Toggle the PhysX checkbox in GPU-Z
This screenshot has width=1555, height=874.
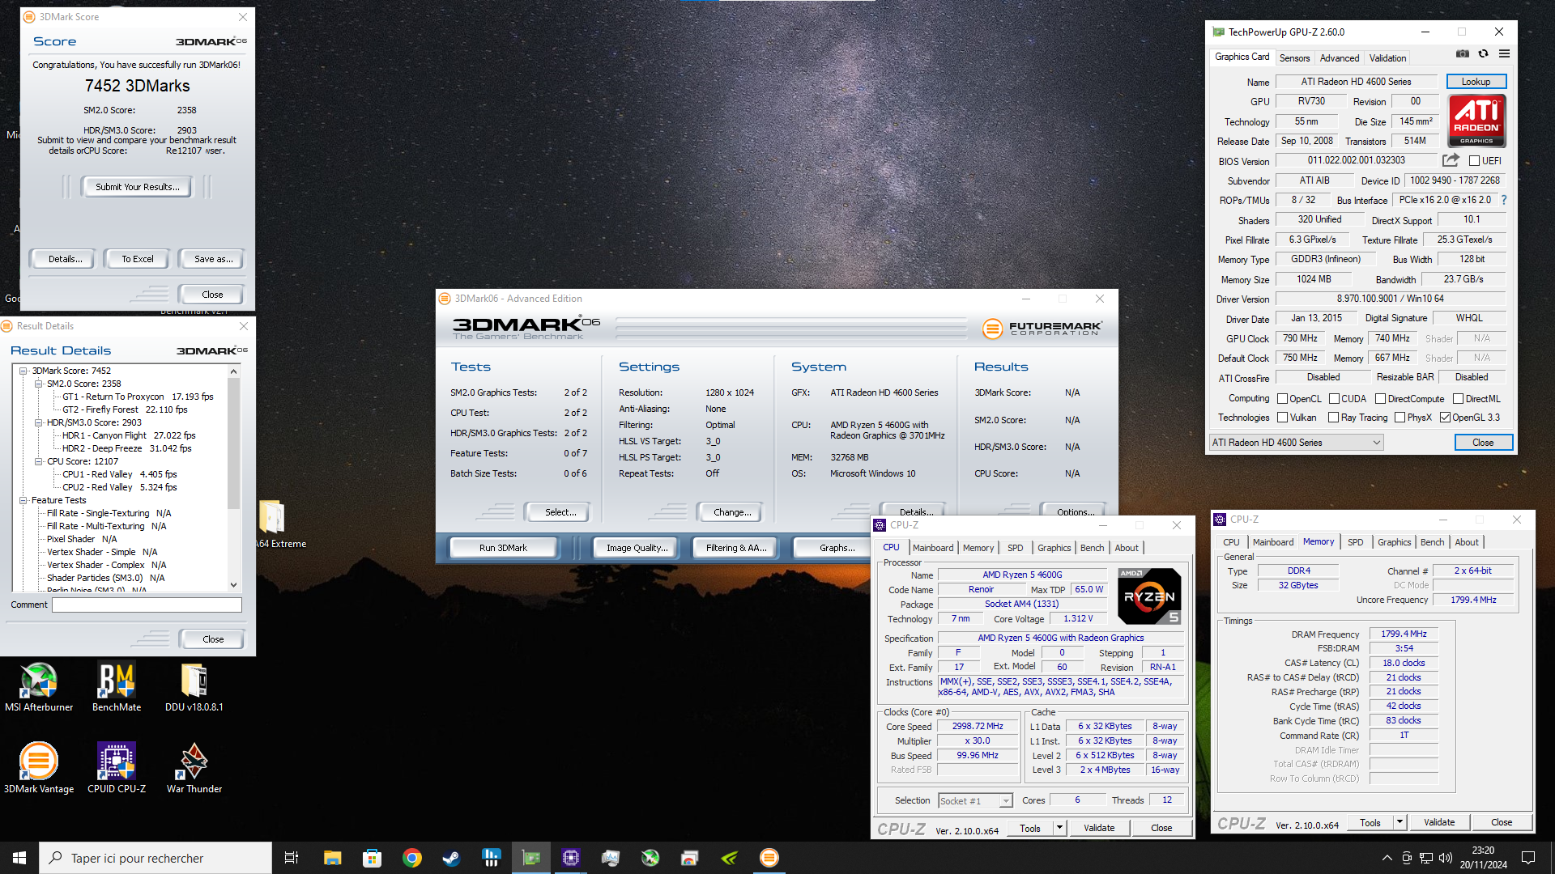(1400, 418)
